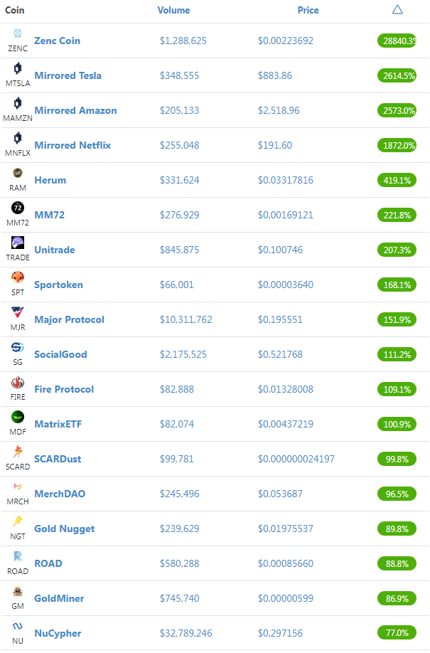Open the Mirrored Amazon coin link
430x653 pixels.
coord(75,110)
